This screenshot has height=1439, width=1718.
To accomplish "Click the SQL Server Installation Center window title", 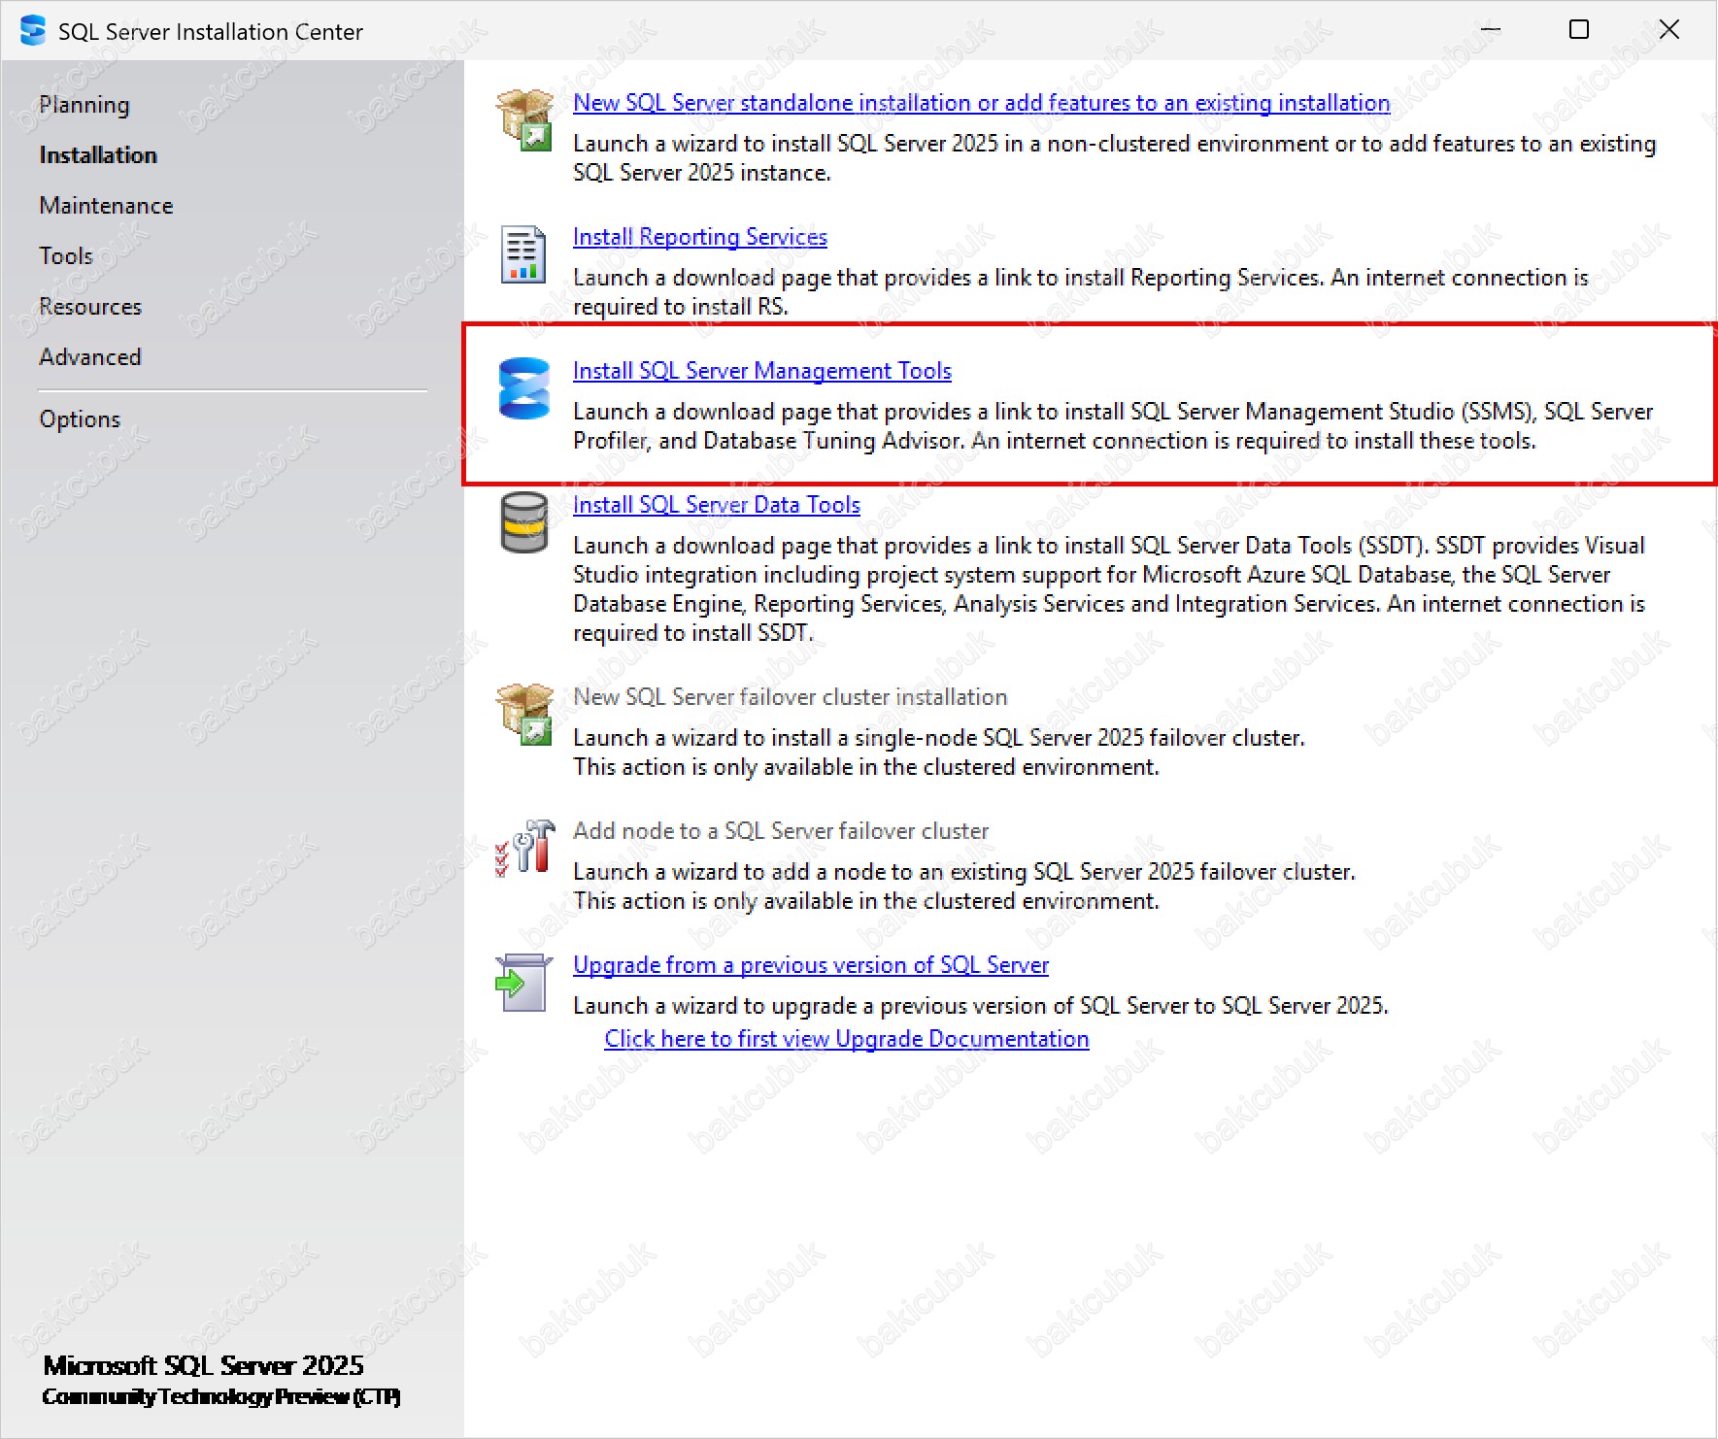I will (x=211, y=32).
